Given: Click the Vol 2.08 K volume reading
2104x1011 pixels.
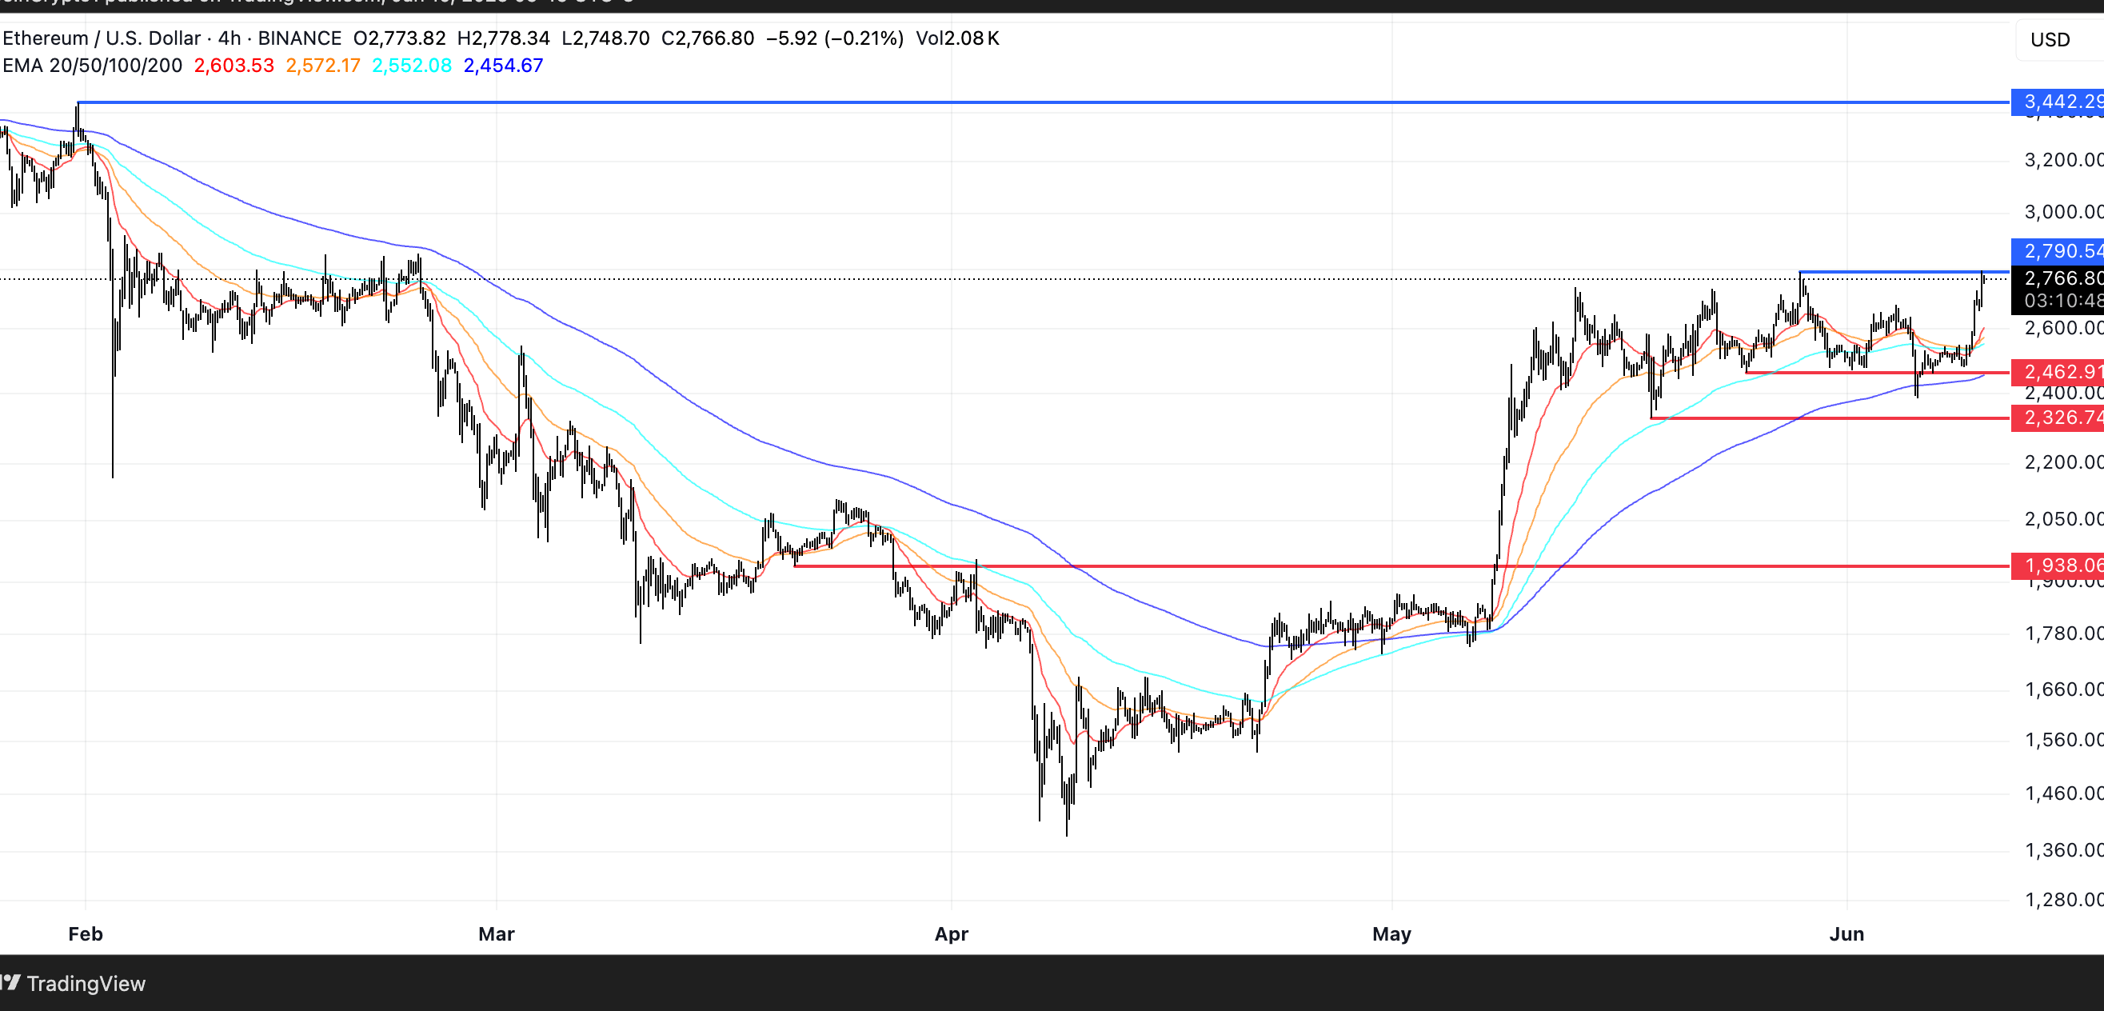Looking at the screenshot, I should pos(957,38).
